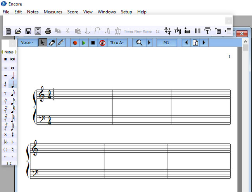Stop playback with the black square
The height and width of the screenshot is (192, 252).
click(x=93, y=43)
